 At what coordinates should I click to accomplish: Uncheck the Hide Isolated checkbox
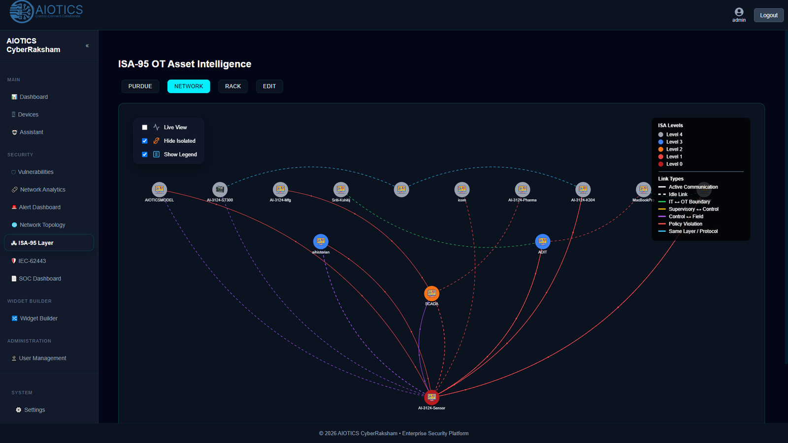tap(145, 141)
